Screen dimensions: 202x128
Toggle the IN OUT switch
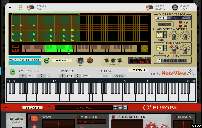click(164, 25)
